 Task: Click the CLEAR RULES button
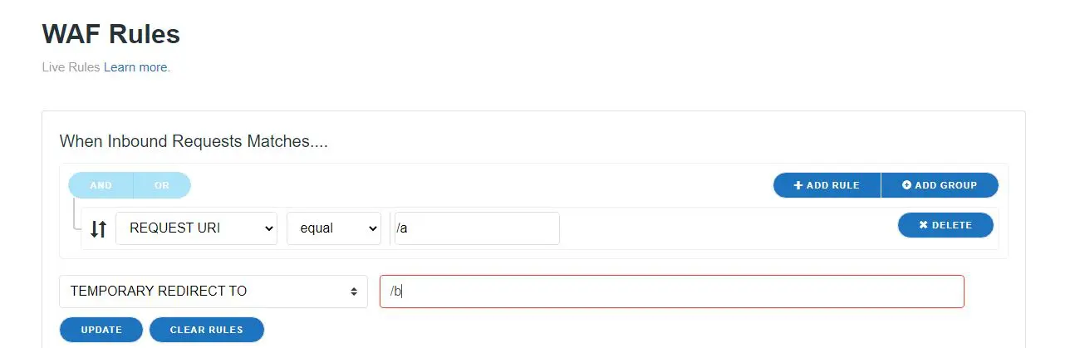point(206,330)
